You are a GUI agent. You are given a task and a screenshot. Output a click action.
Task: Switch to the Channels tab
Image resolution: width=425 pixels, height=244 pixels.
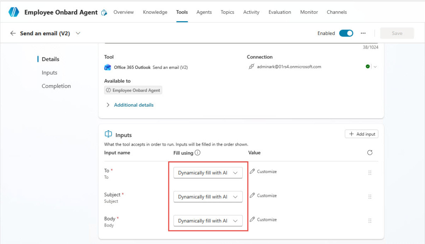point(337,12)
